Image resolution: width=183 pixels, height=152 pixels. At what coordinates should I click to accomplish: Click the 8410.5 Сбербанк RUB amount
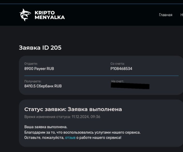coord(43,86)
